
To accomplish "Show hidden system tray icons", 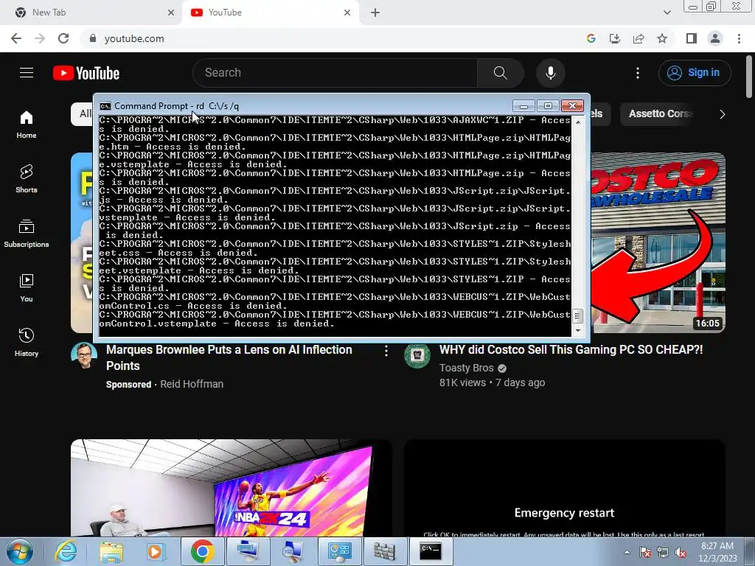I will coord(627,552).
